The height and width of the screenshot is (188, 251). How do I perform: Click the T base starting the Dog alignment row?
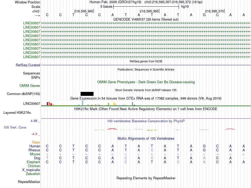47,158
